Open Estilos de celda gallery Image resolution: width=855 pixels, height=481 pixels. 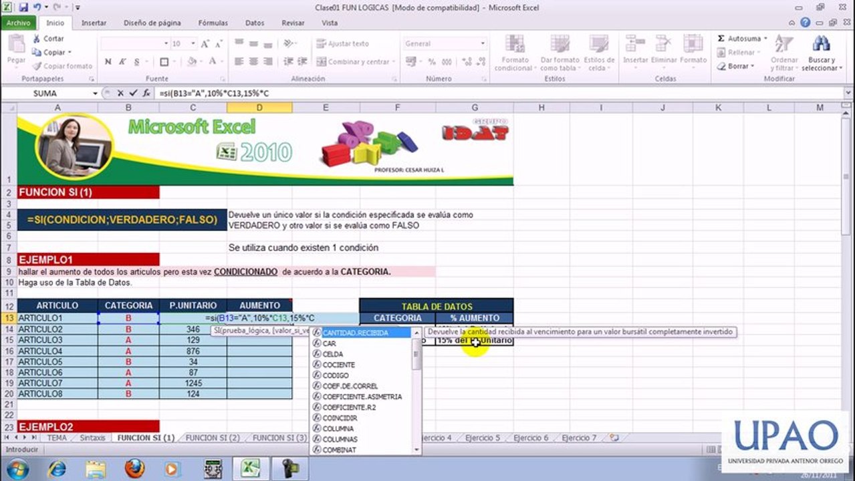[x=599, y=52]
